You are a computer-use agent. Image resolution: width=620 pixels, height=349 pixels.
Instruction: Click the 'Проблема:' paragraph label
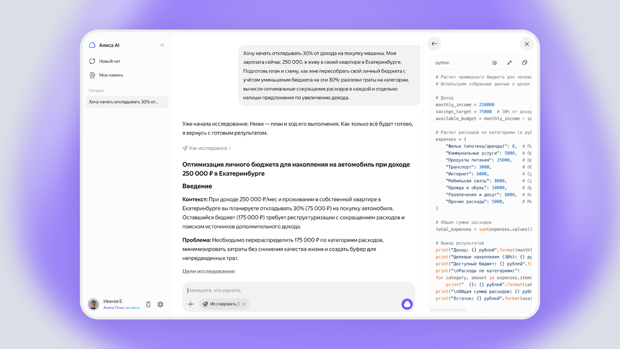[x=196, y=240]
